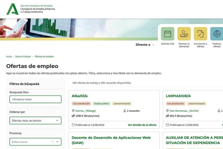Click the Con preselección tag on LIMPIADOR/A
This screenshot has height=149, width=223.
pos(176,103)
